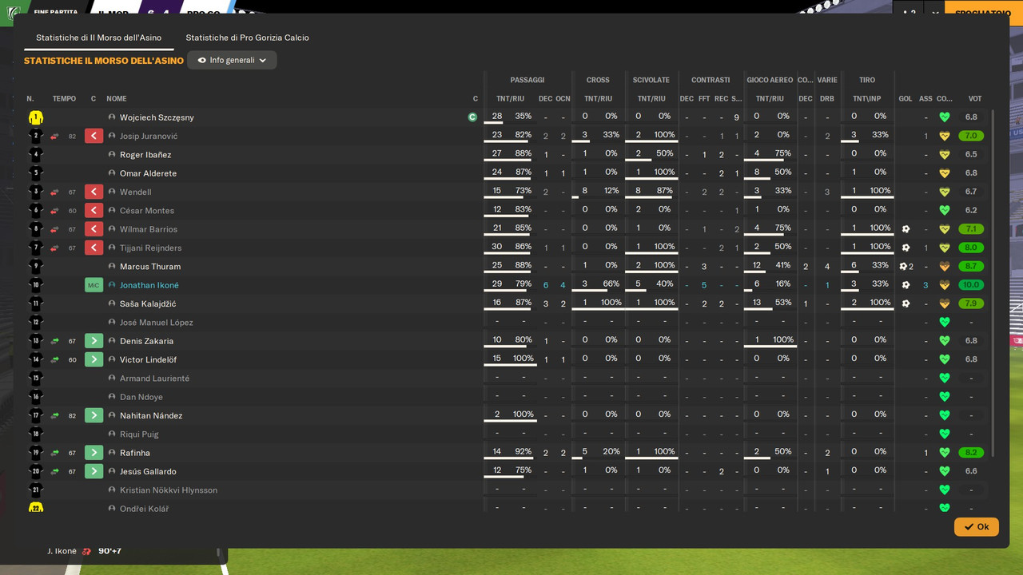Viewport: 1023px width, 575px height.
Task: Click MIC badge next to Jonathan Ikoné
Action: 94,285
